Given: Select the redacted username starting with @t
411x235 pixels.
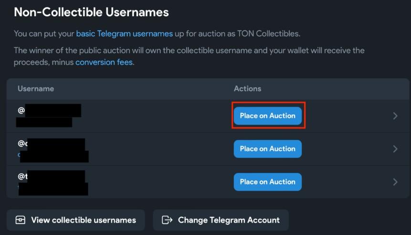Looking at the screenshot, I should (52, 176).
